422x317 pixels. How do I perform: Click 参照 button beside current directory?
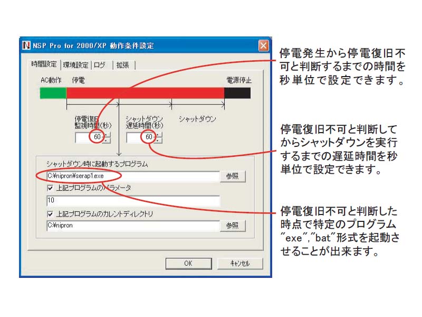pos(233,226)
